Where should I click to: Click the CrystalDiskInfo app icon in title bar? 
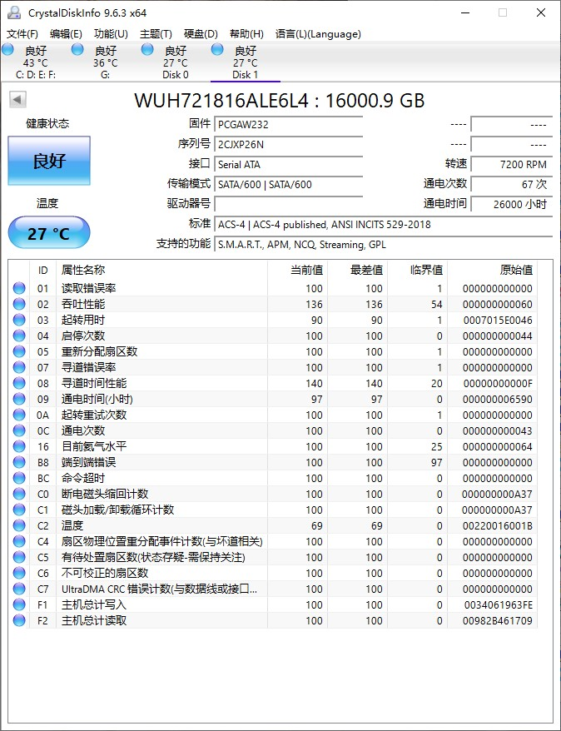[14, 12]
